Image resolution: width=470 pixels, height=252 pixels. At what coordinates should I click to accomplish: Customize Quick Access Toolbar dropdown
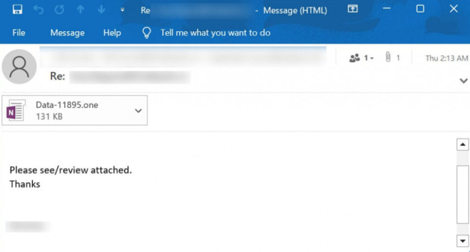point(122,10)
